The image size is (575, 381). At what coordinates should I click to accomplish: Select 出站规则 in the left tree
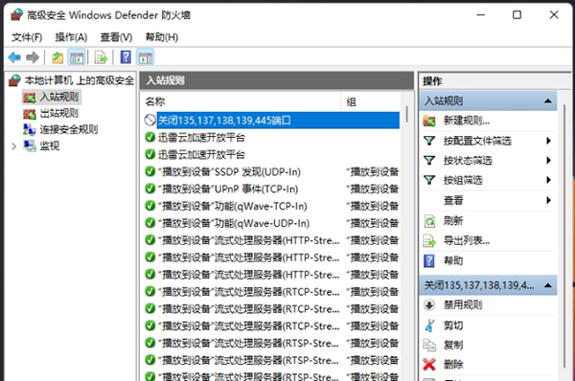[59, 113]
